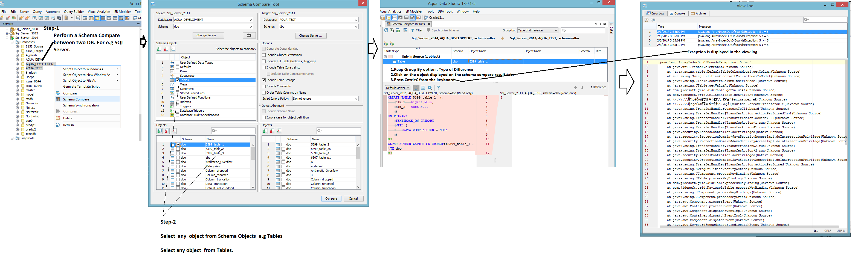858x273 pixels.
Task: Click the Expand All icon above results grid
Action: (386, 44)
